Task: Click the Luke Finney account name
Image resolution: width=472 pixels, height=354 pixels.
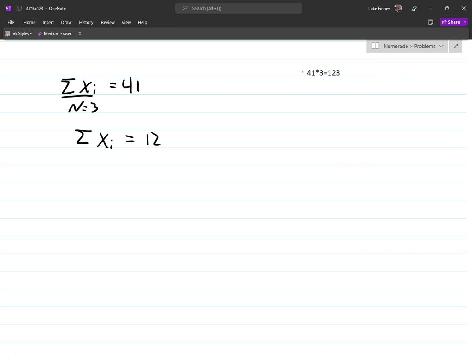Action: [379, 8]
